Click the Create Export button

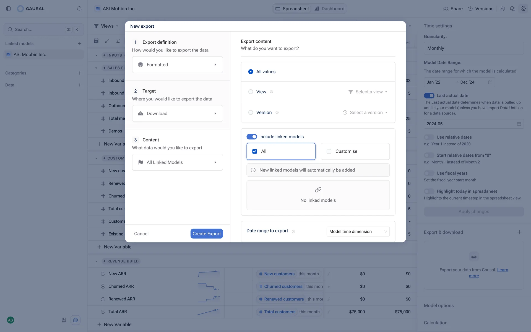(x=207, y=234)
